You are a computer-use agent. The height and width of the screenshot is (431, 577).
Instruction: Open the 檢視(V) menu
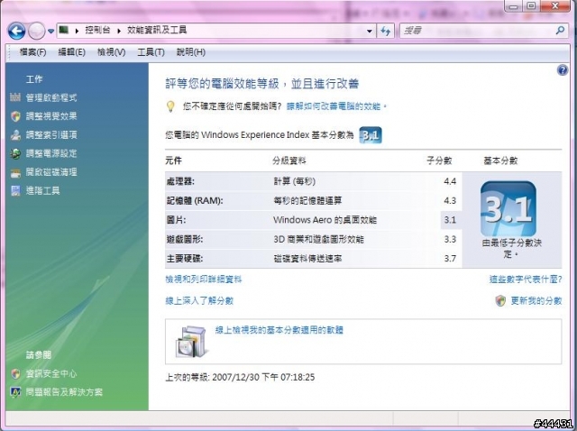111,52
